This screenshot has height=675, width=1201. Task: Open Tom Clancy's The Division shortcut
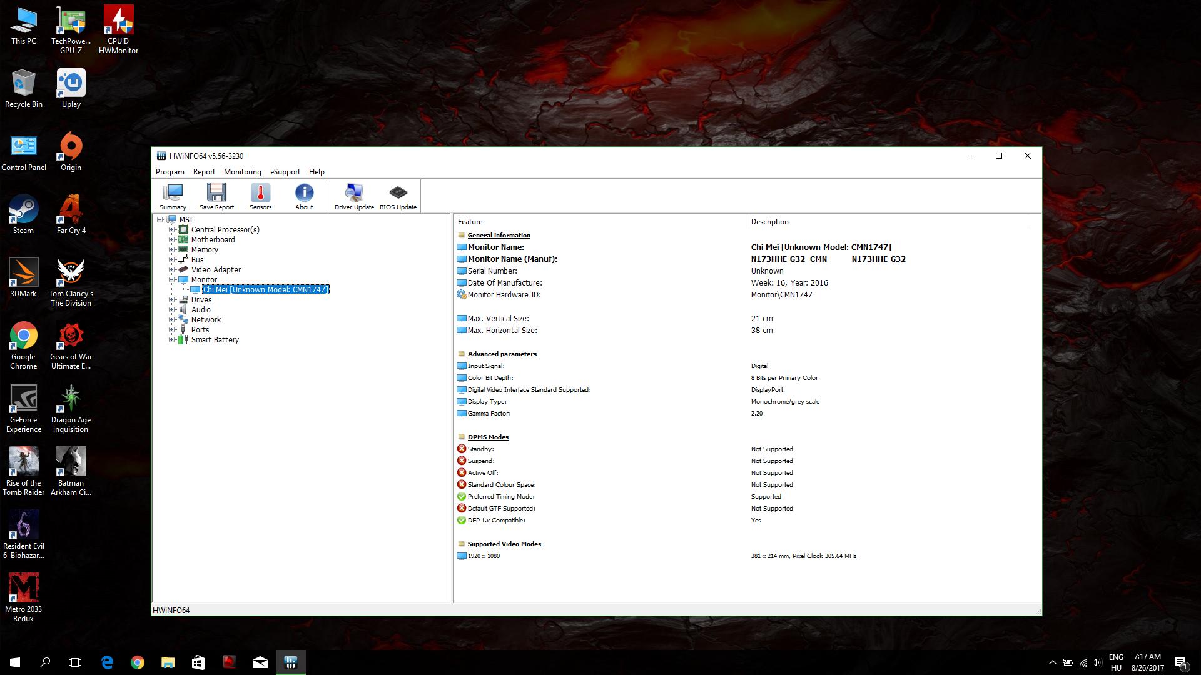pyautogui.click(x=71, y=282)
